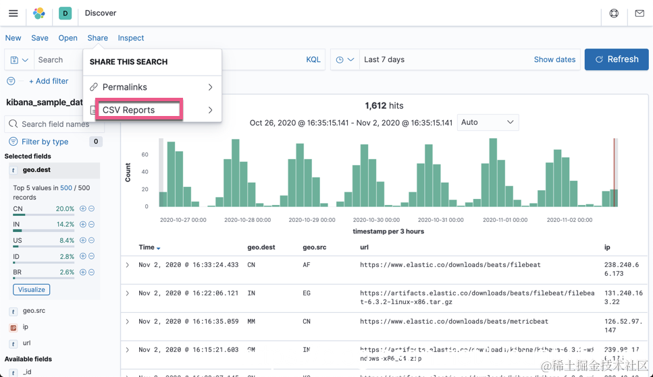Open the help lifebuoy icon
The height and width of the screenshot is (377, 653).
pos(614,13)
